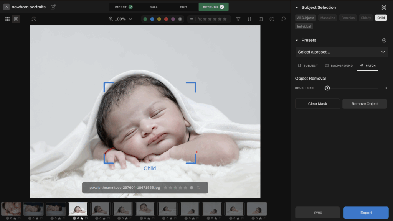Toggle the Individual subject filter

click(x=304, y=26)
